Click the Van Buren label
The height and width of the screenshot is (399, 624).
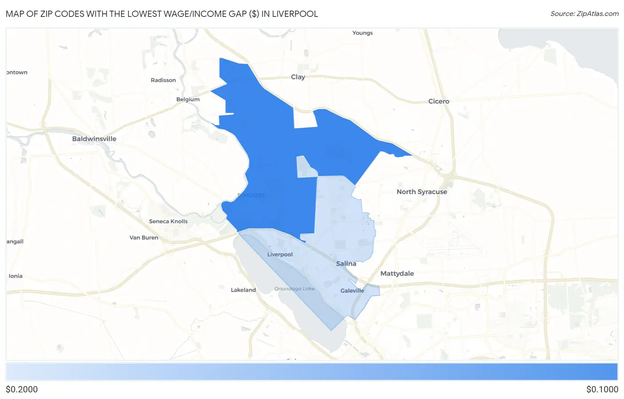[144, 237]
